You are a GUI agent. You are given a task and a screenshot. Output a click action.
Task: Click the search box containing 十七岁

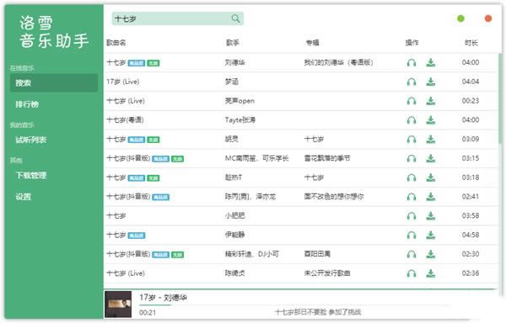click(178, 19)
